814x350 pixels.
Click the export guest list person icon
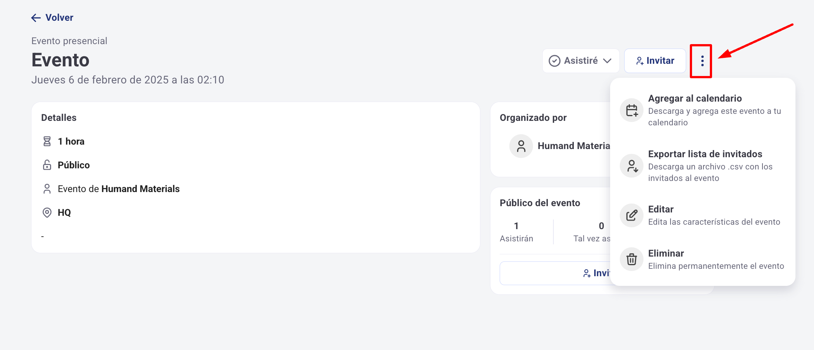[x=632, y=166]
